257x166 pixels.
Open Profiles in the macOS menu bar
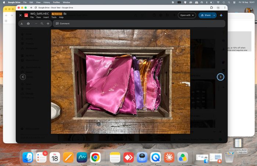(57, 2)
